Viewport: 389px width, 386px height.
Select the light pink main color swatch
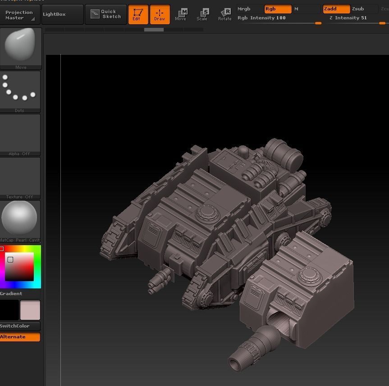point(30,310)
